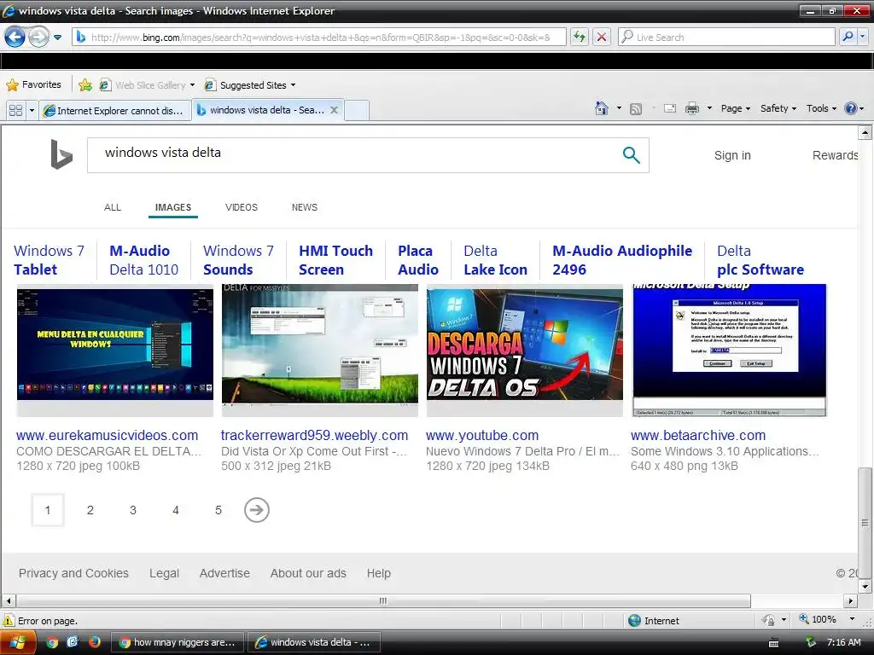
Task: Open the About our ads link
Action: 308,573
